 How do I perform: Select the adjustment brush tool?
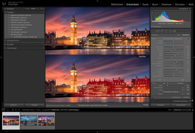point(174,31)
